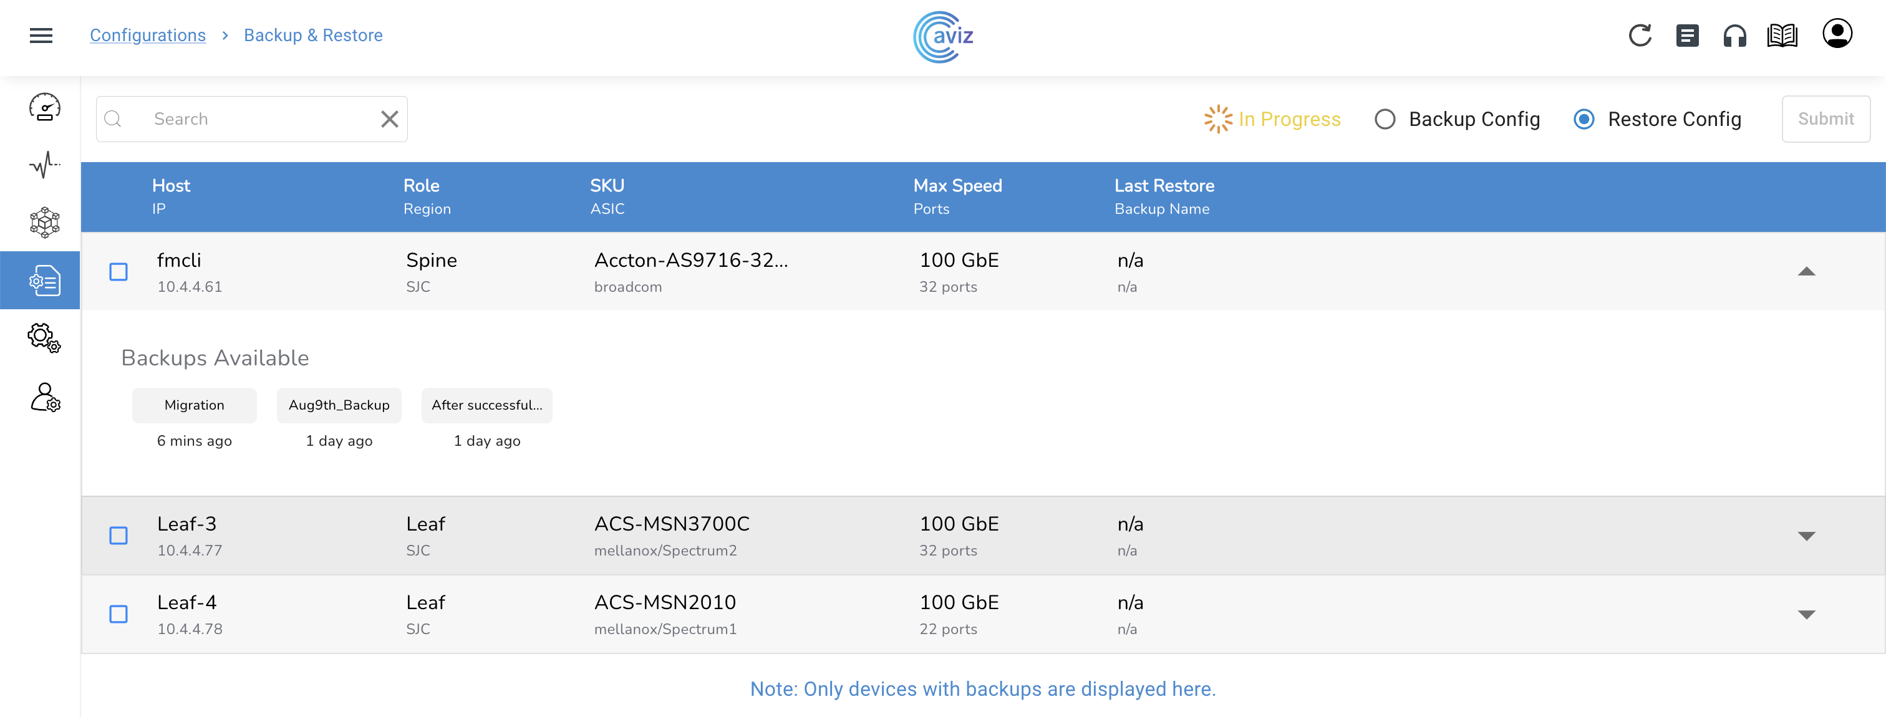Open the user profile icon
Viewport: 1886px width, 717px height.
1836,34
